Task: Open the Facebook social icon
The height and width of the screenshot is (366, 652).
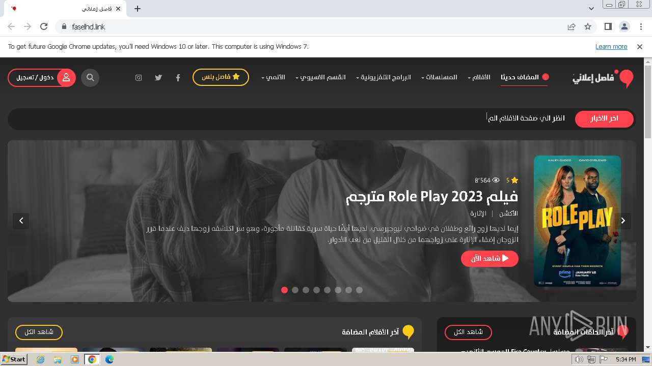Action: tap(178, 78)
